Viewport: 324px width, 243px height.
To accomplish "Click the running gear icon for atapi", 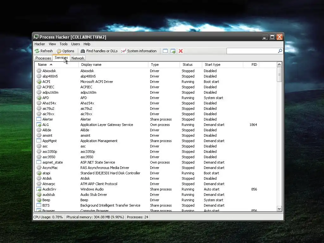I will click(39, 173).
